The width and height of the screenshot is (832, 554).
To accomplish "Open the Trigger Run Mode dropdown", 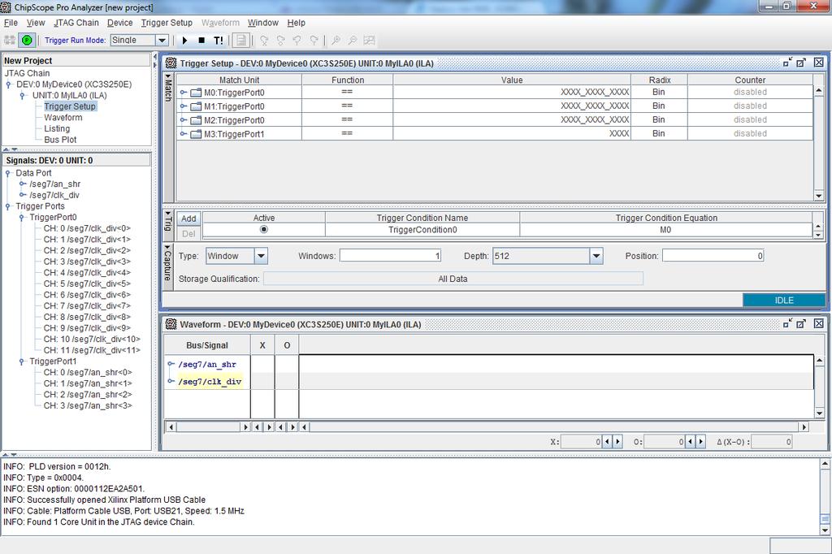I will tap(162, 41).
